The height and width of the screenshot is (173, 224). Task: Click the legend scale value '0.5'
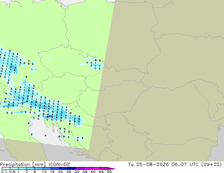point(12,172)
